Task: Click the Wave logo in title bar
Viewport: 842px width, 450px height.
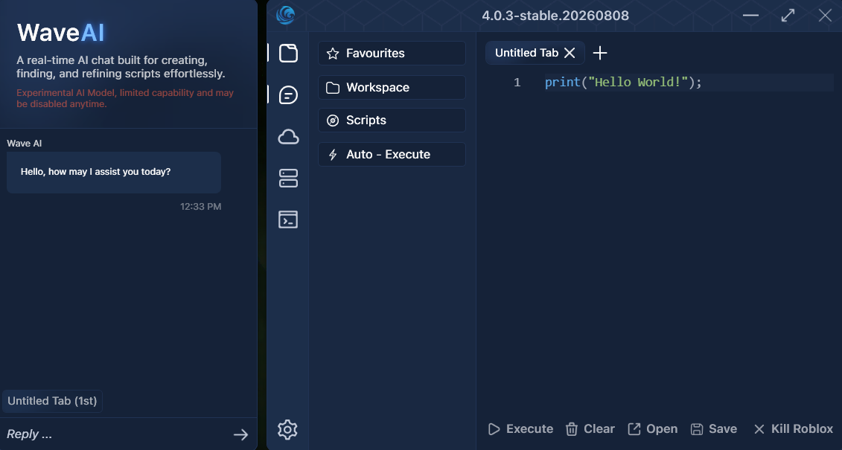Action: click(x=286, y=15)
